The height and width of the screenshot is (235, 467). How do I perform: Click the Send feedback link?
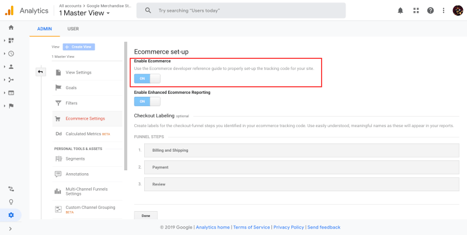coord(324,227)
